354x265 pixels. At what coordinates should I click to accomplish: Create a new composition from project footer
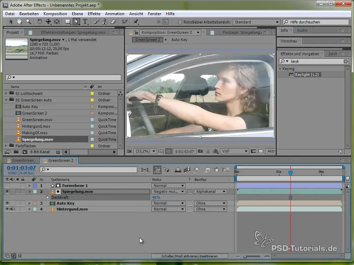tap(25, 152)
